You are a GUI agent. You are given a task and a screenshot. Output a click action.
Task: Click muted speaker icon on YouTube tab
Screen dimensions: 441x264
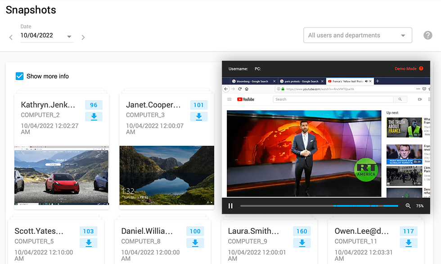coord(366,81)
